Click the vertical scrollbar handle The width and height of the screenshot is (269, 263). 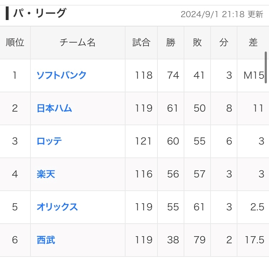(x=266, y=67)
